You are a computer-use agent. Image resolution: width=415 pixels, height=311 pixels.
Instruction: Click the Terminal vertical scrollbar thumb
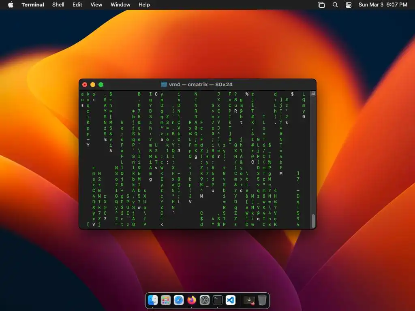(x=313, y=221)
